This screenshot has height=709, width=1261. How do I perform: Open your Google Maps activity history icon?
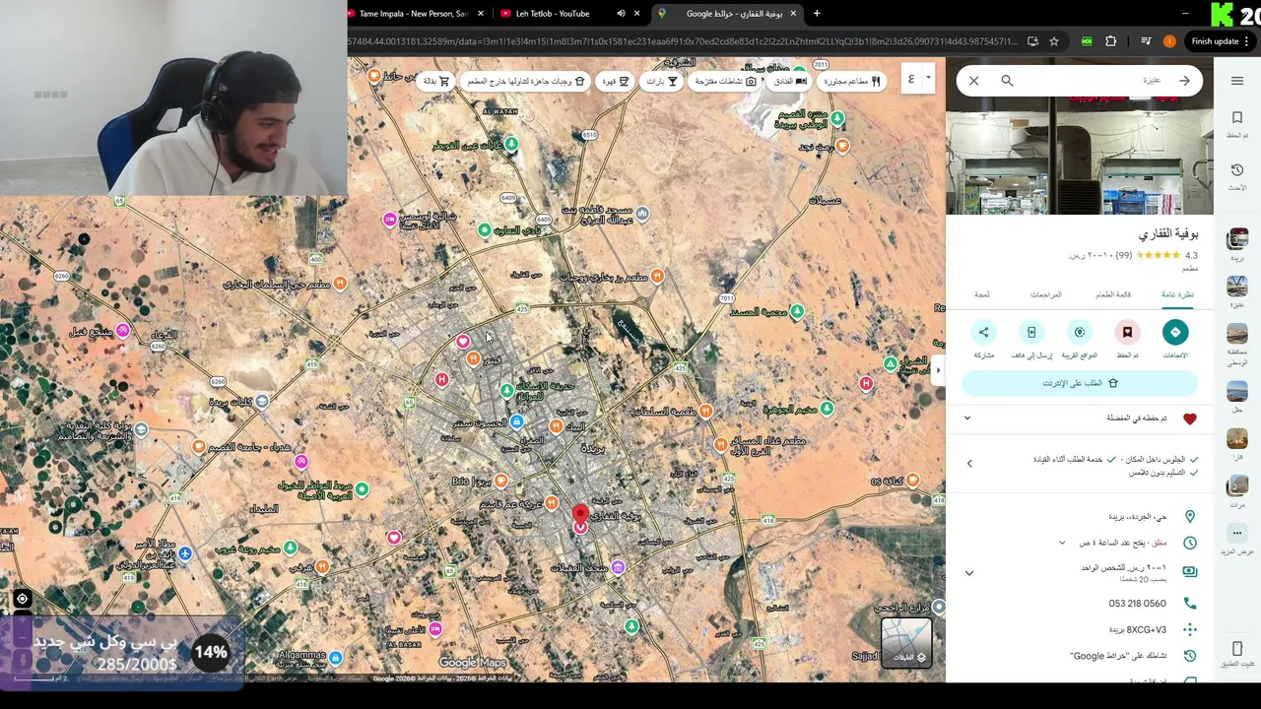pyautogui.click(x=1190, y=656)
